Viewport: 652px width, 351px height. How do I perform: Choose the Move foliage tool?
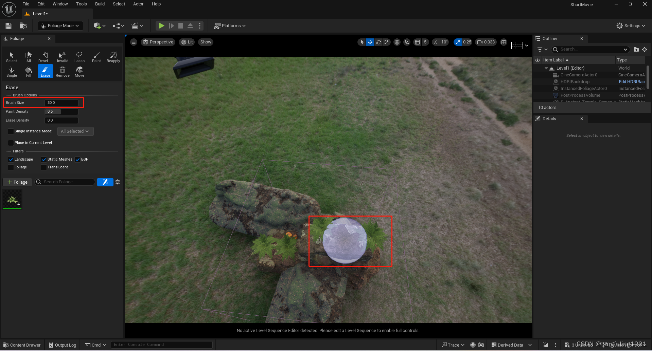[80, 72]
